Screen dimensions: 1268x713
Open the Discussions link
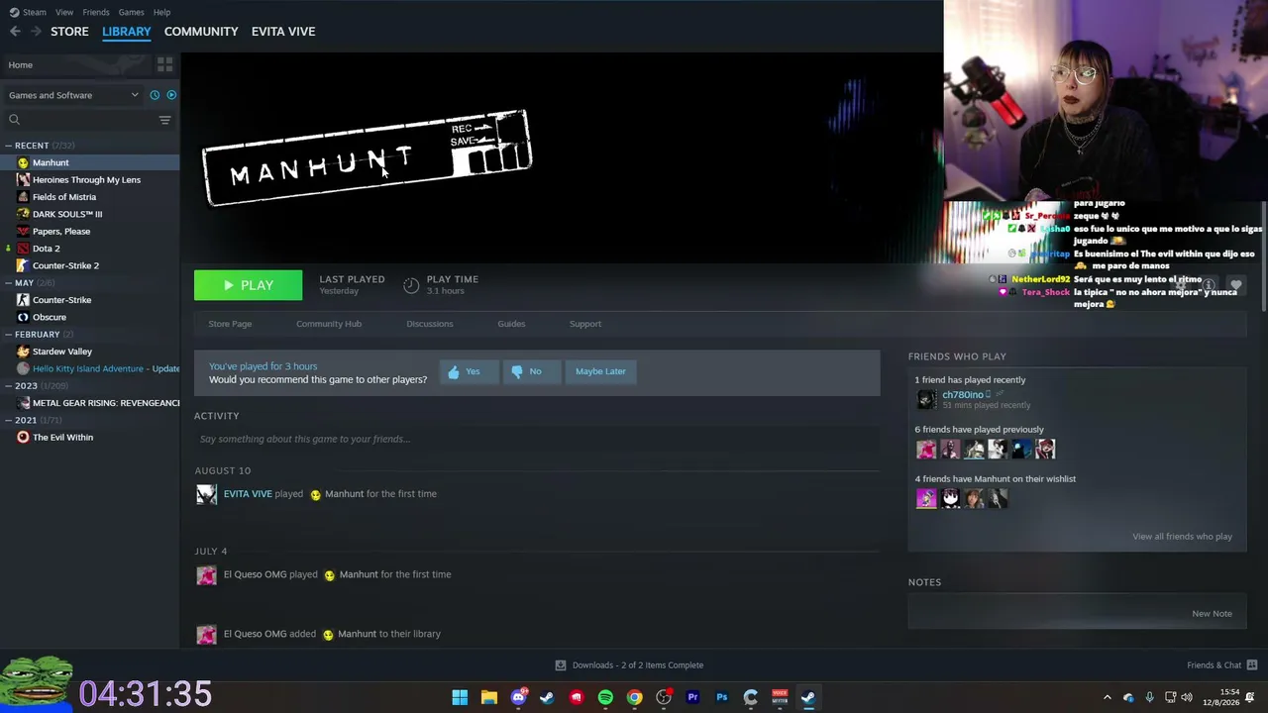[x=430, y=324]
